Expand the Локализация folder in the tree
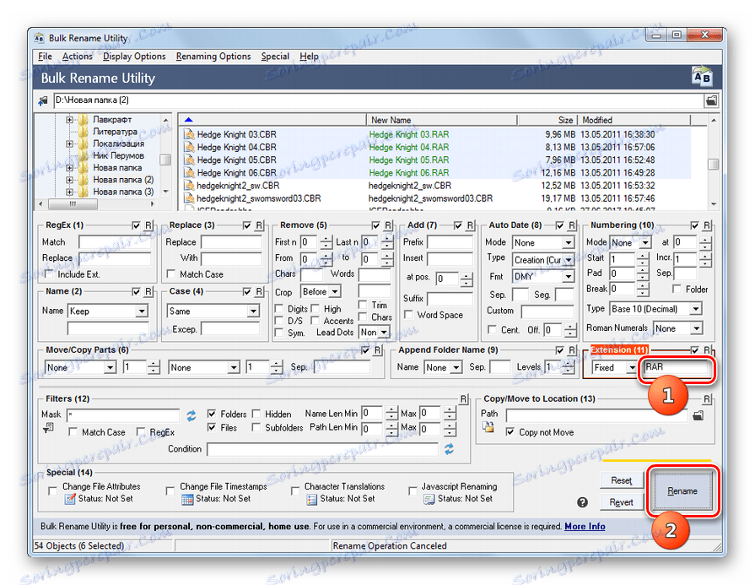 tap(70, 144)
